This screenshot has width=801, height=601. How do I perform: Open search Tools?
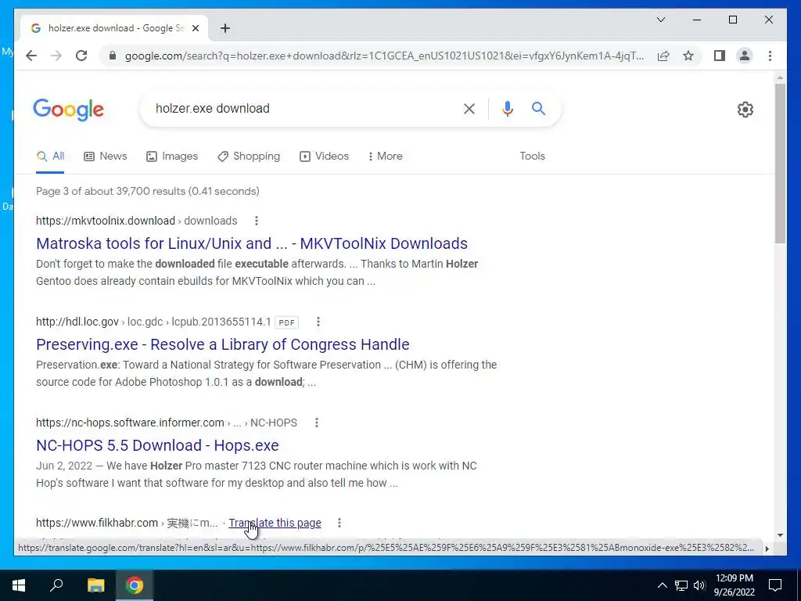[532, 157]
